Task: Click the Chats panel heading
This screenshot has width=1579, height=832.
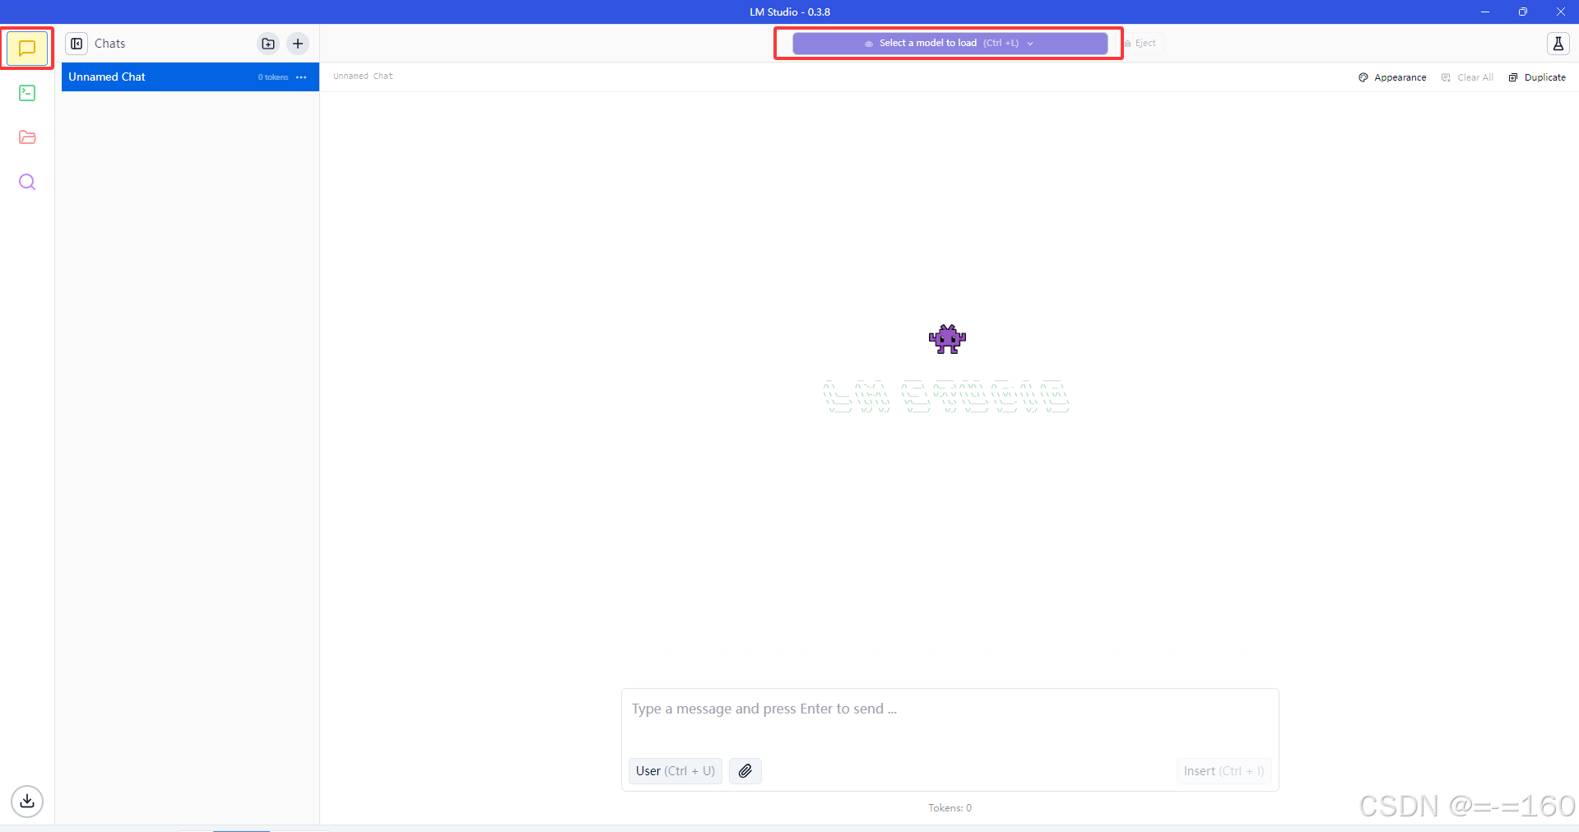Action: (110, 44)
